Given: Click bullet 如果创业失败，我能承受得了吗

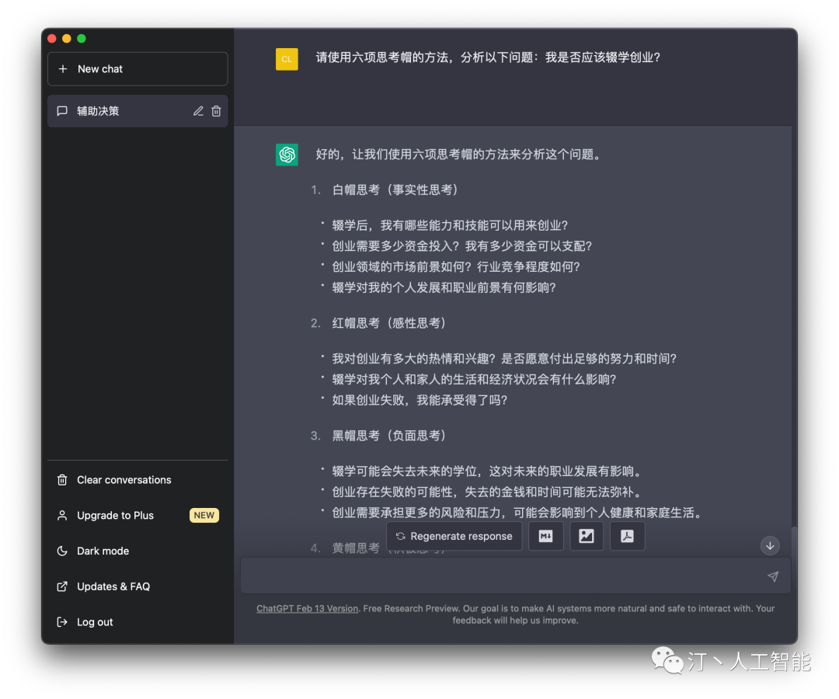Looking at the screenshot, I should [419, 400].
